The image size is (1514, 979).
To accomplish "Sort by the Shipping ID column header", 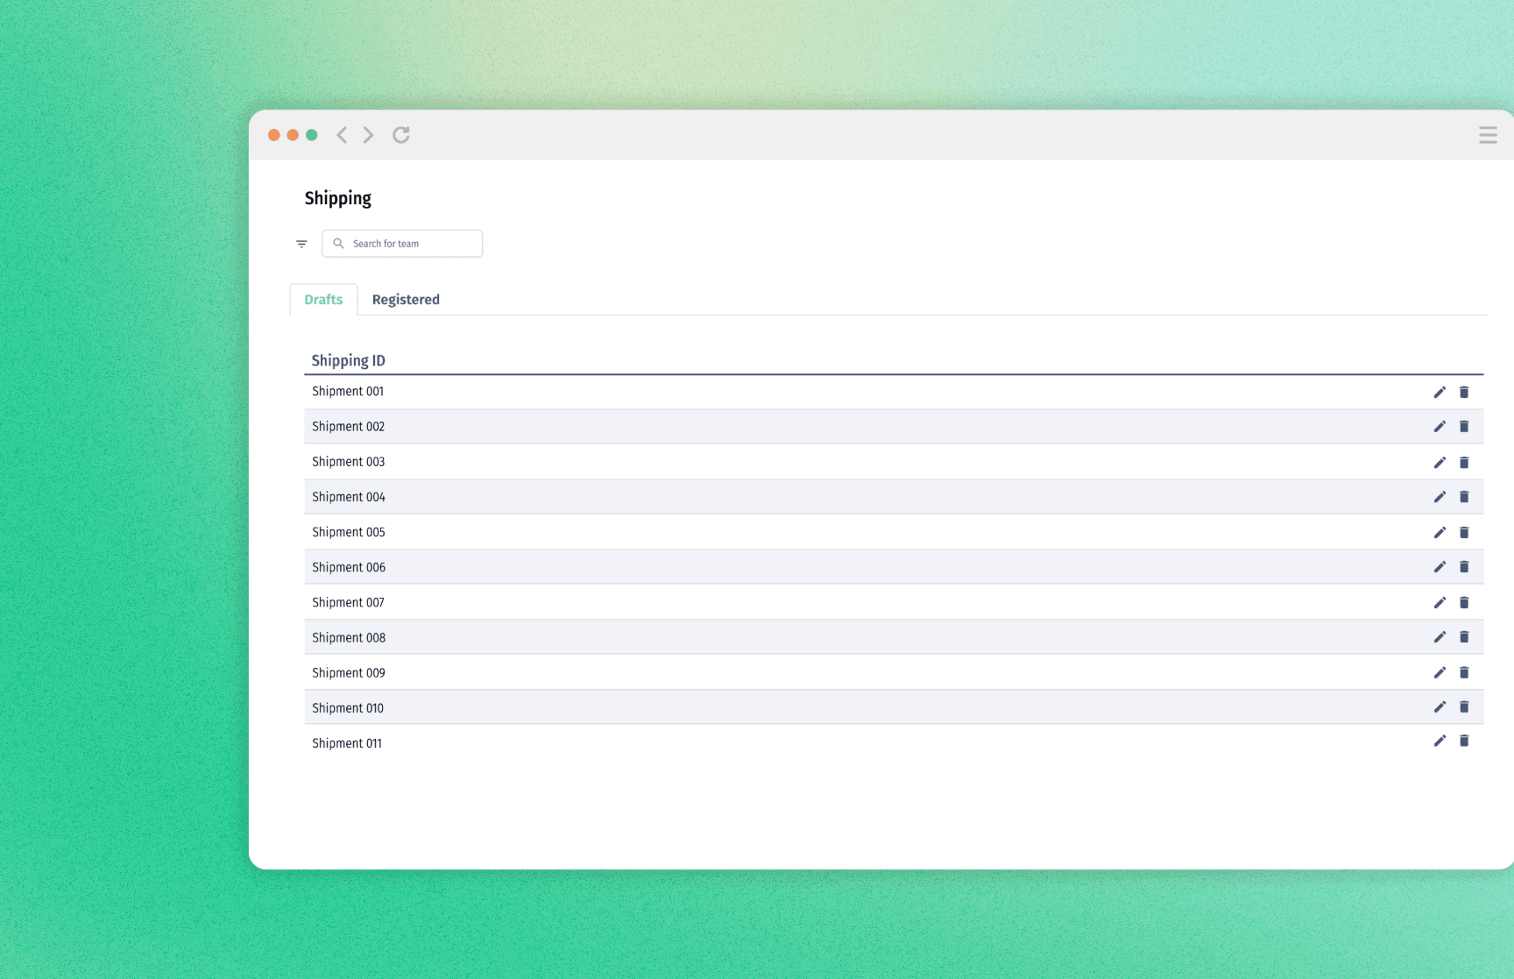I will point(349,360).
